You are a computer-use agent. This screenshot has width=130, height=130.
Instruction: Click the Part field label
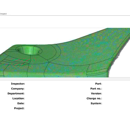tap(98, 84)
